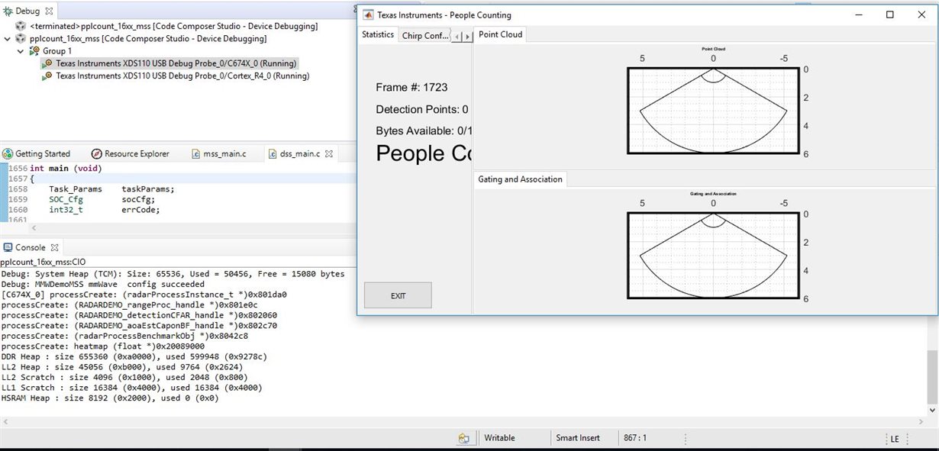Close the People Counting window
This screenshot has height=451, width=939.
pyautogui.click(x=921, y=14)
